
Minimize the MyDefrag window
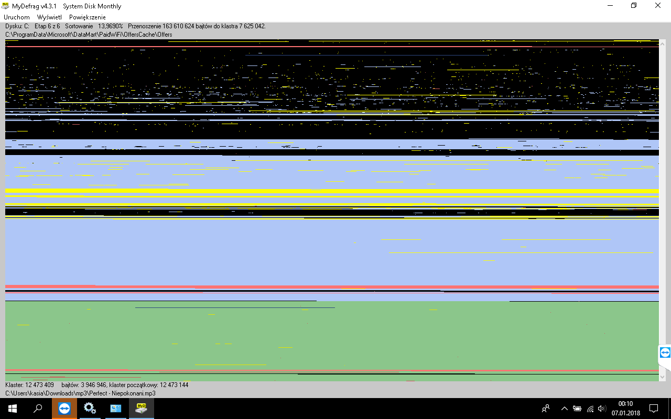(610, 6)
